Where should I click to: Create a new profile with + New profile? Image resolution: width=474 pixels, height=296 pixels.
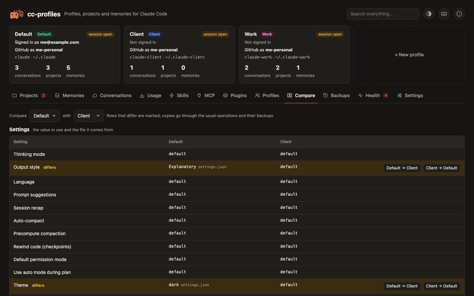tap(409, 55)
